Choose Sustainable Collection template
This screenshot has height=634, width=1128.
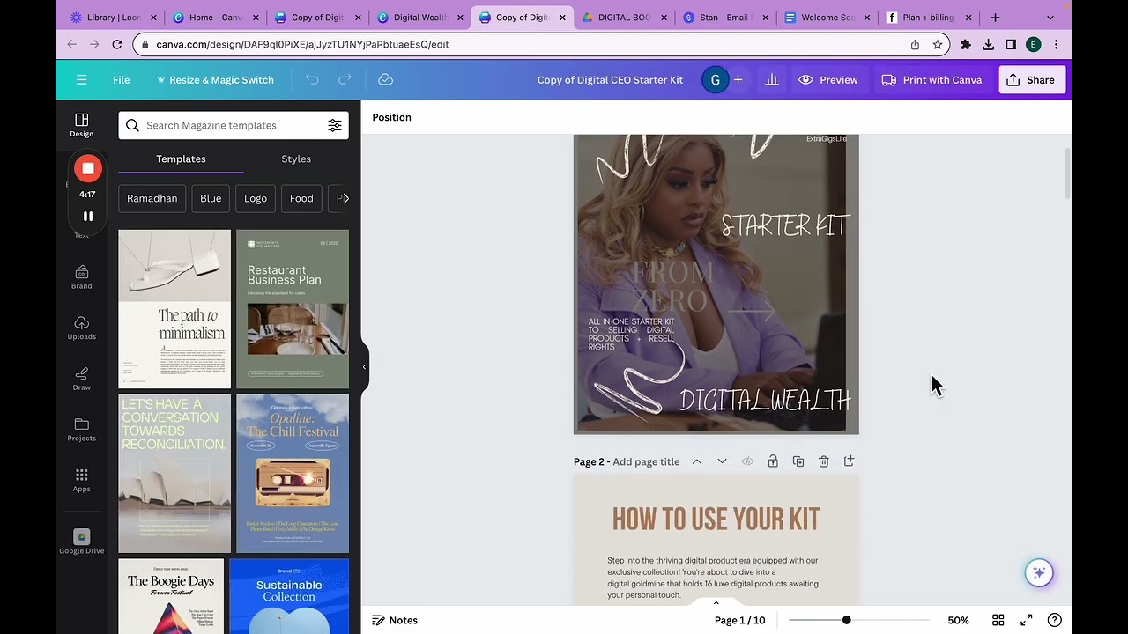click(289, 596)
